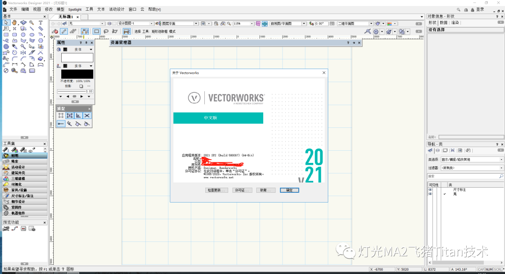Click 确定 to close About dialog
This screenshot has height=274, width=505.
pos(289,190)
